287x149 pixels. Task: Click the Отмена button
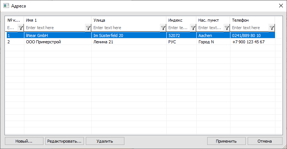point(265,141)
